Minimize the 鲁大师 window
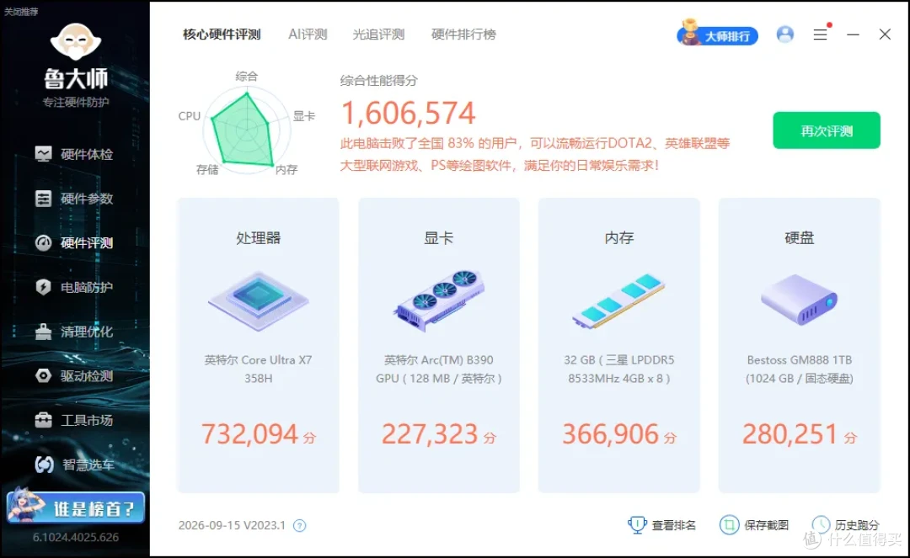The image size is (910, 558). (x=853, y=35)
